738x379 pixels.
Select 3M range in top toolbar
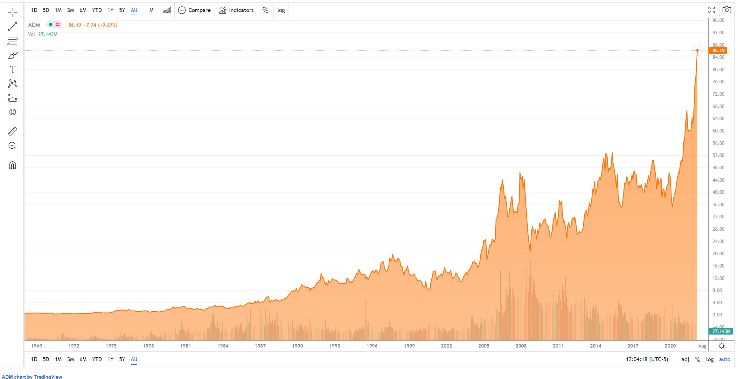pos(71,10)
